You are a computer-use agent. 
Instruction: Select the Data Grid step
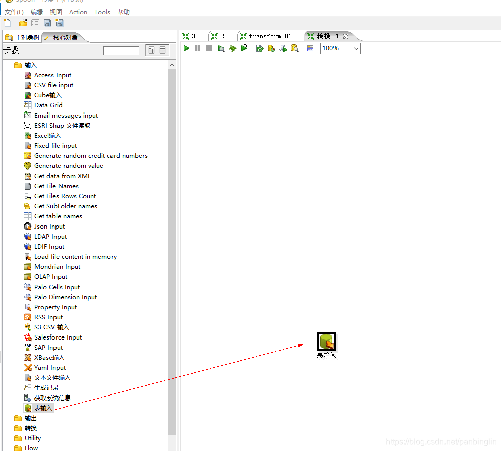pos(43,105)
